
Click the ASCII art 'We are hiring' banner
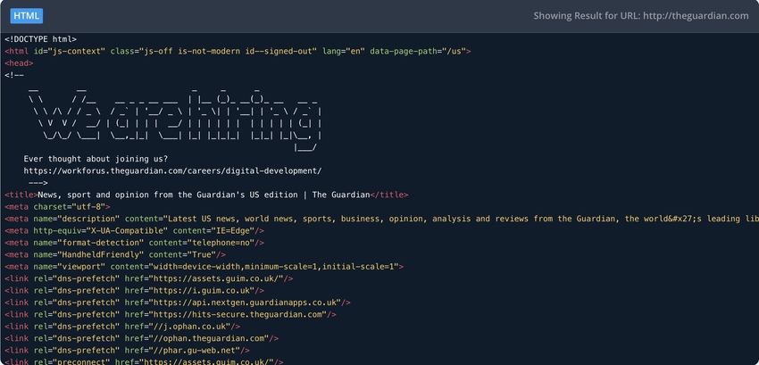click(x=175, y=120)
